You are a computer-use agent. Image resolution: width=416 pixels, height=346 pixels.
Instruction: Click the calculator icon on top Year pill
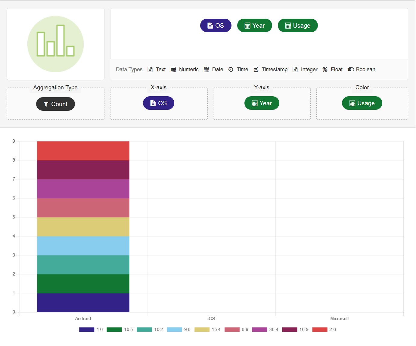pyautogui.click(x=247, y=26)
